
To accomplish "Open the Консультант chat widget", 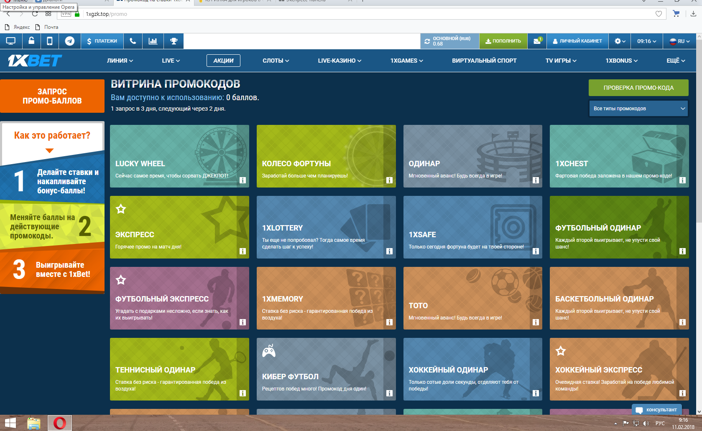I will 656,410.
